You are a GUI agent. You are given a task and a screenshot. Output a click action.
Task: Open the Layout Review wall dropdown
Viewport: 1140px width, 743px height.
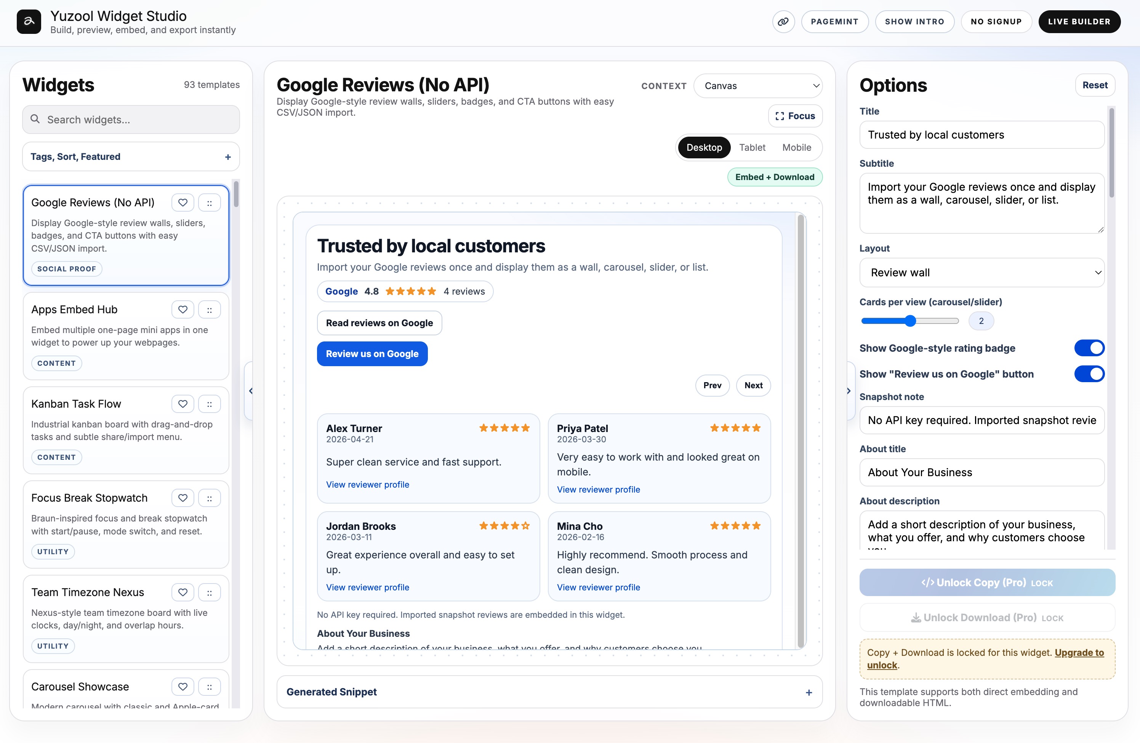(981, 272)
